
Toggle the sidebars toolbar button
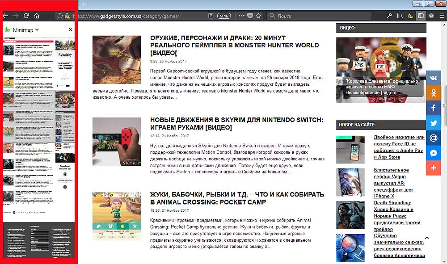(x=421, y=16)
